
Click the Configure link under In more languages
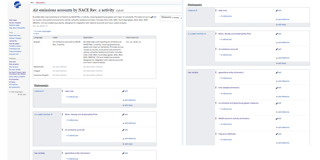[36, 34]
